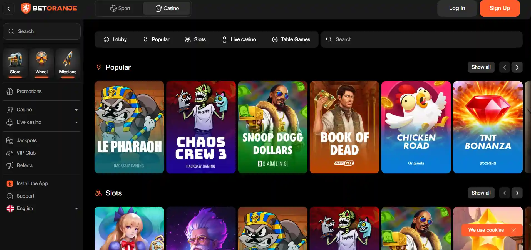Focus the sidebar Search field
531x250 pixels.
click(x=42, y=31)
